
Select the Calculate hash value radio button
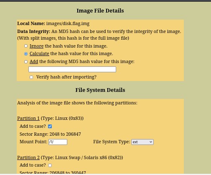coord(26,54)
